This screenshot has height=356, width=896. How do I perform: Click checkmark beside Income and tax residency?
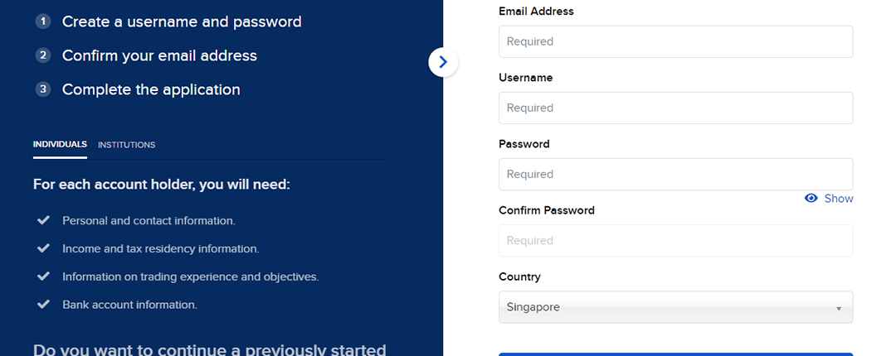[44, 248]
